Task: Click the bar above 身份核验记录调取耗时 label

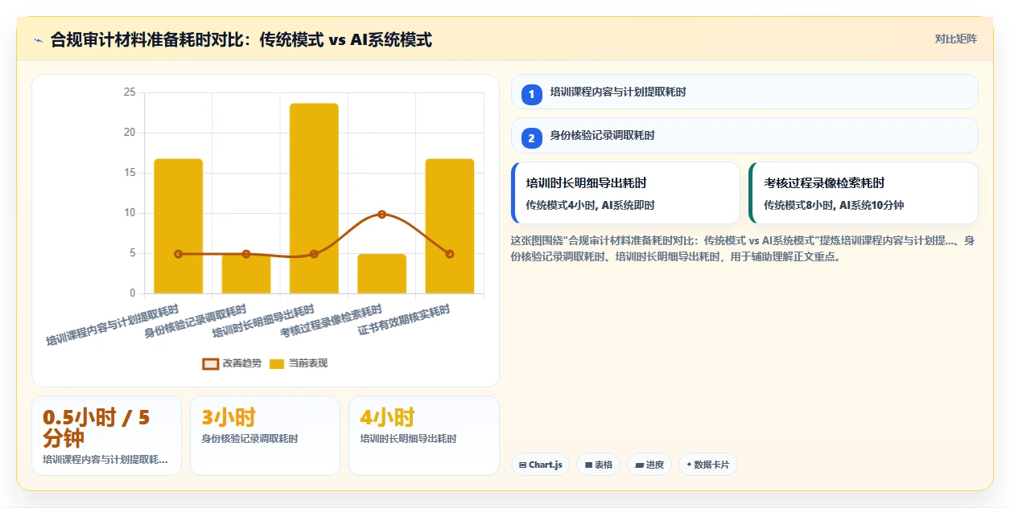Action: 246,273
